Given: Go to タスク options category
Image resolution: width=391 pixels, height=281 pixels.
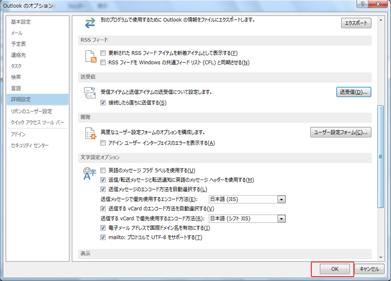Looking at the screenshot, I should click(38, 66).
